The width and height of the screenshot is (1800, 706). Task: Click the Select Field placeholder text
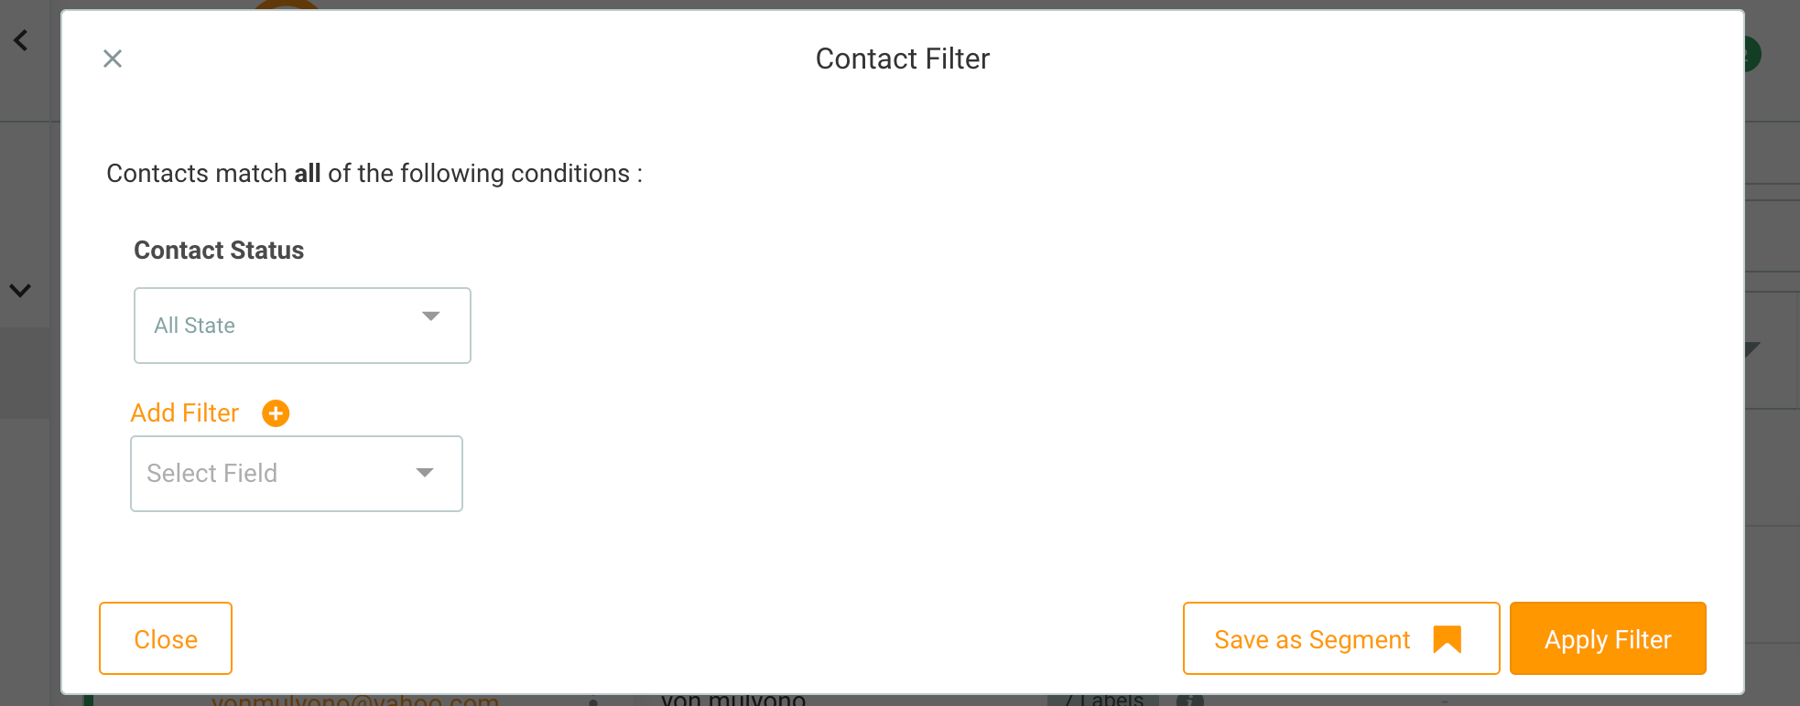pos(212,473)
